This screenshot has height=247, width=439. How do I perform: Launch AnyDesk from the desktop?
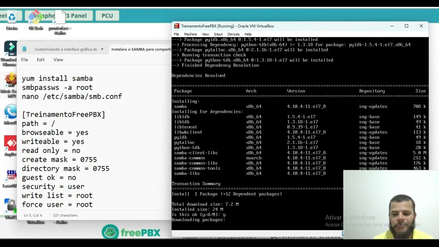click(x=10, y=146)
